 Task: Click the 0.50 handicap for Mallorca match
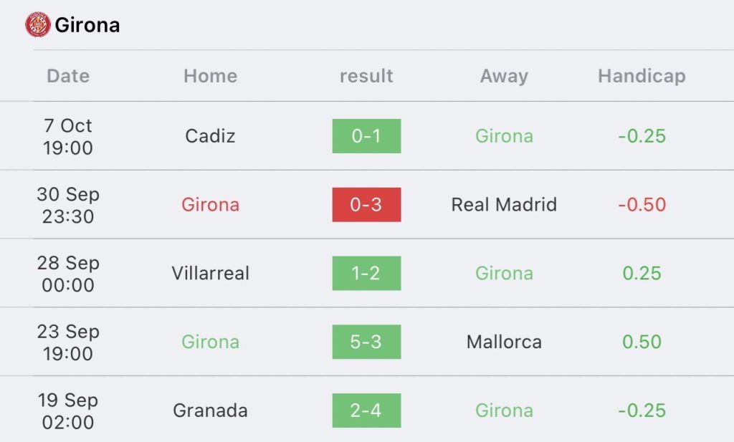click(x=642, y=342)
